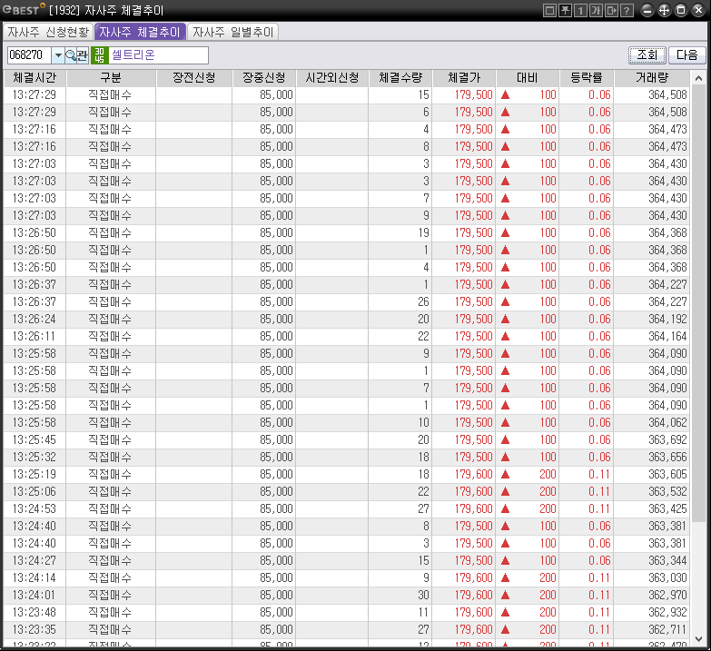Click the '1' screen number icon

[x=580, y=10]
